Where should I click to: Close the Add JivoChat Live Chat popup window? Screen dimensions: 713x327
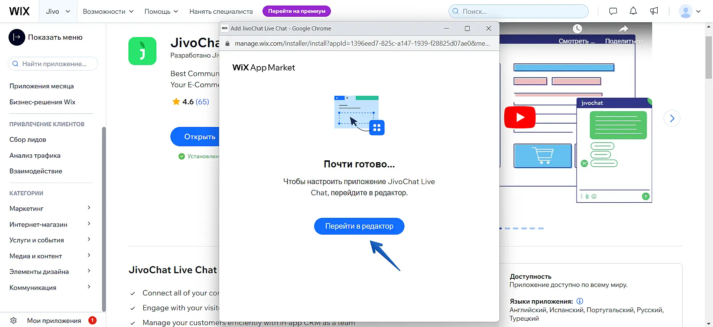[489, 29]
